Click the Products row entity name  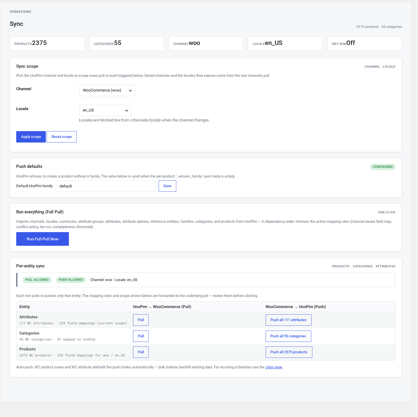tap(27, 349)
